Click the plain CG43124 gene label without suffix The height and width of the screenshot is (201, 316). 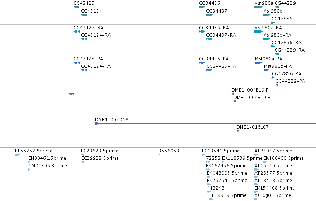(91, 11)
